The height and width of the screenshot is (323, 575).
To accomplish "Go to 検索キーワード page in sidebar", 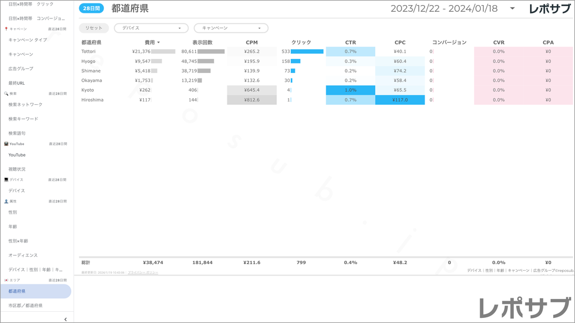I will (x=24, y=119).
